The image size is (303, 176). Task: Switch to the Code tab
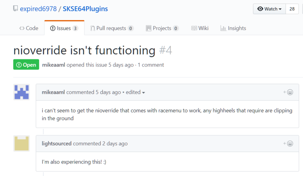click(29, 28)
